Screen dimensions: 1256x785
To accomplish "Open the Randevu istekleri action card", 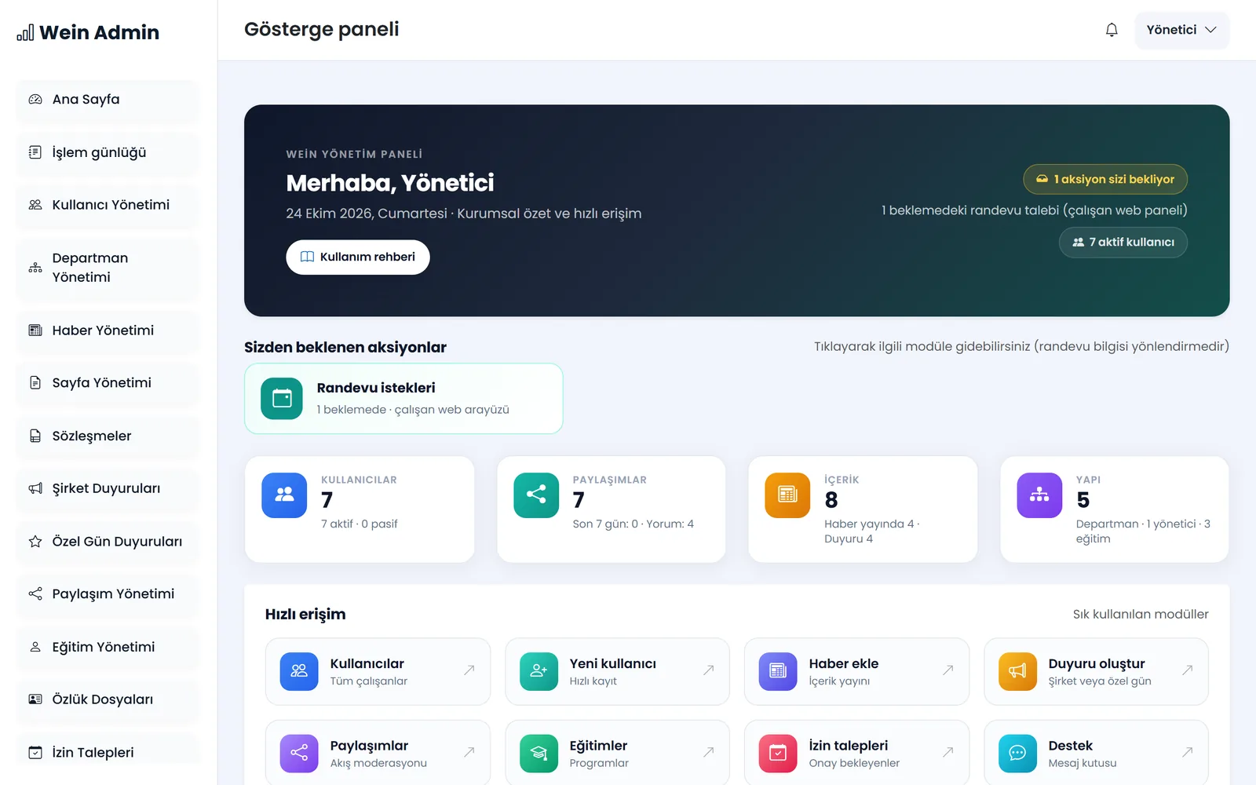I will pyautogui.click(x=403, y=399).
